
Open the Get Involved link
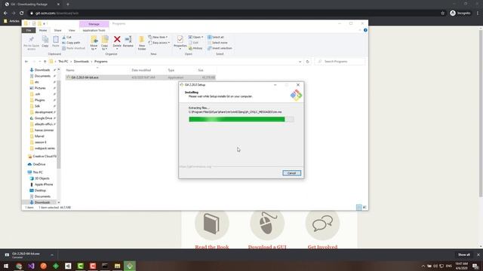(322, 247)
